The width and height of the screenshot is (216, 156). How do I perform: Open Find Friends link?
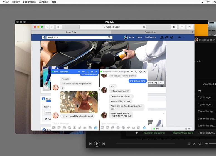tap(150, 37)
